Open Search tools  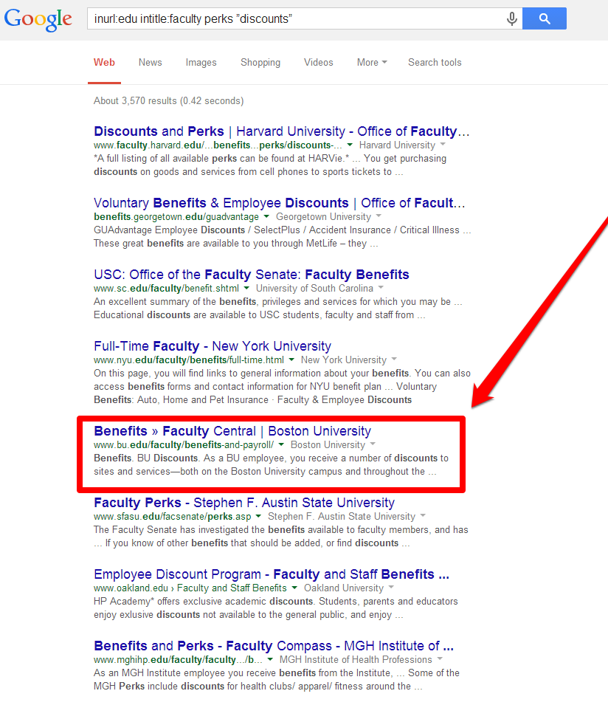coord(435,63)
